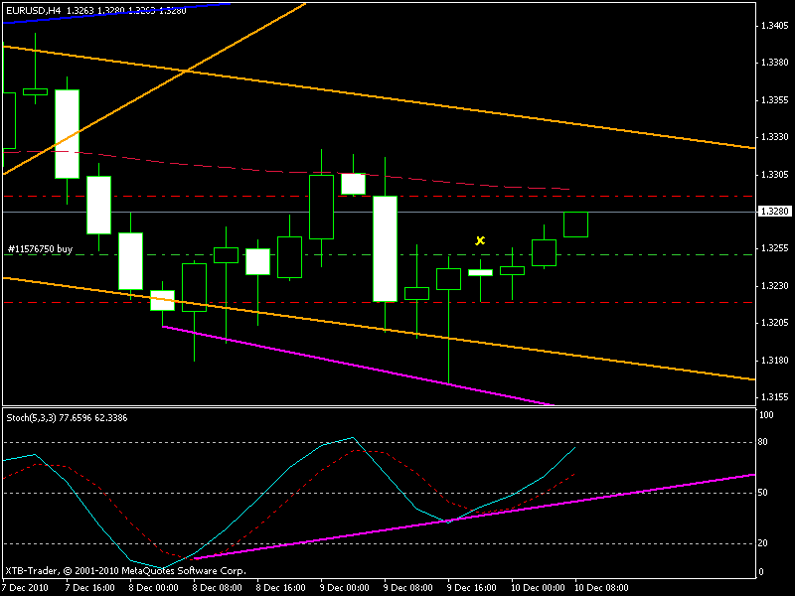
Task: Click the EURUSD,H4 chart title text
Action: (x=34, y=10)
